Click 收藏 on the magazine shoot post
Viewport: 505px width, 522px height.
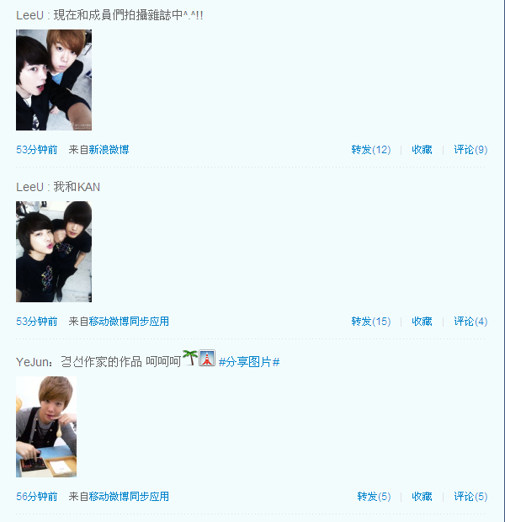pos(422,150)
